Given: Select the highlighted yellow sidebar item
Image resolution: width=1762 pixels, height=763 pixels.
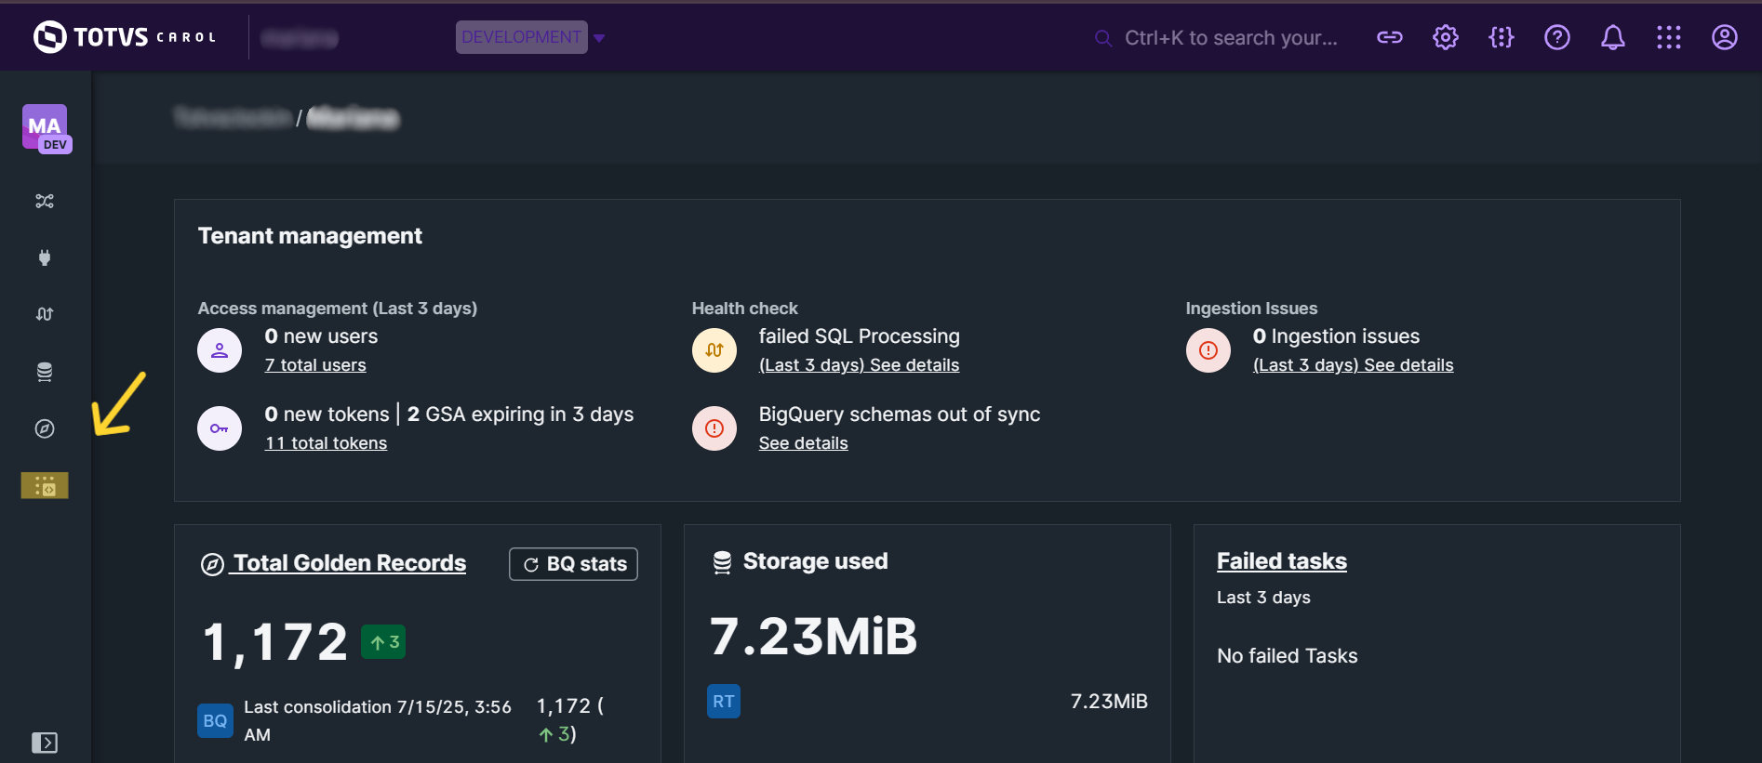Looking at the screenshot, I should [x=45, y=485].
